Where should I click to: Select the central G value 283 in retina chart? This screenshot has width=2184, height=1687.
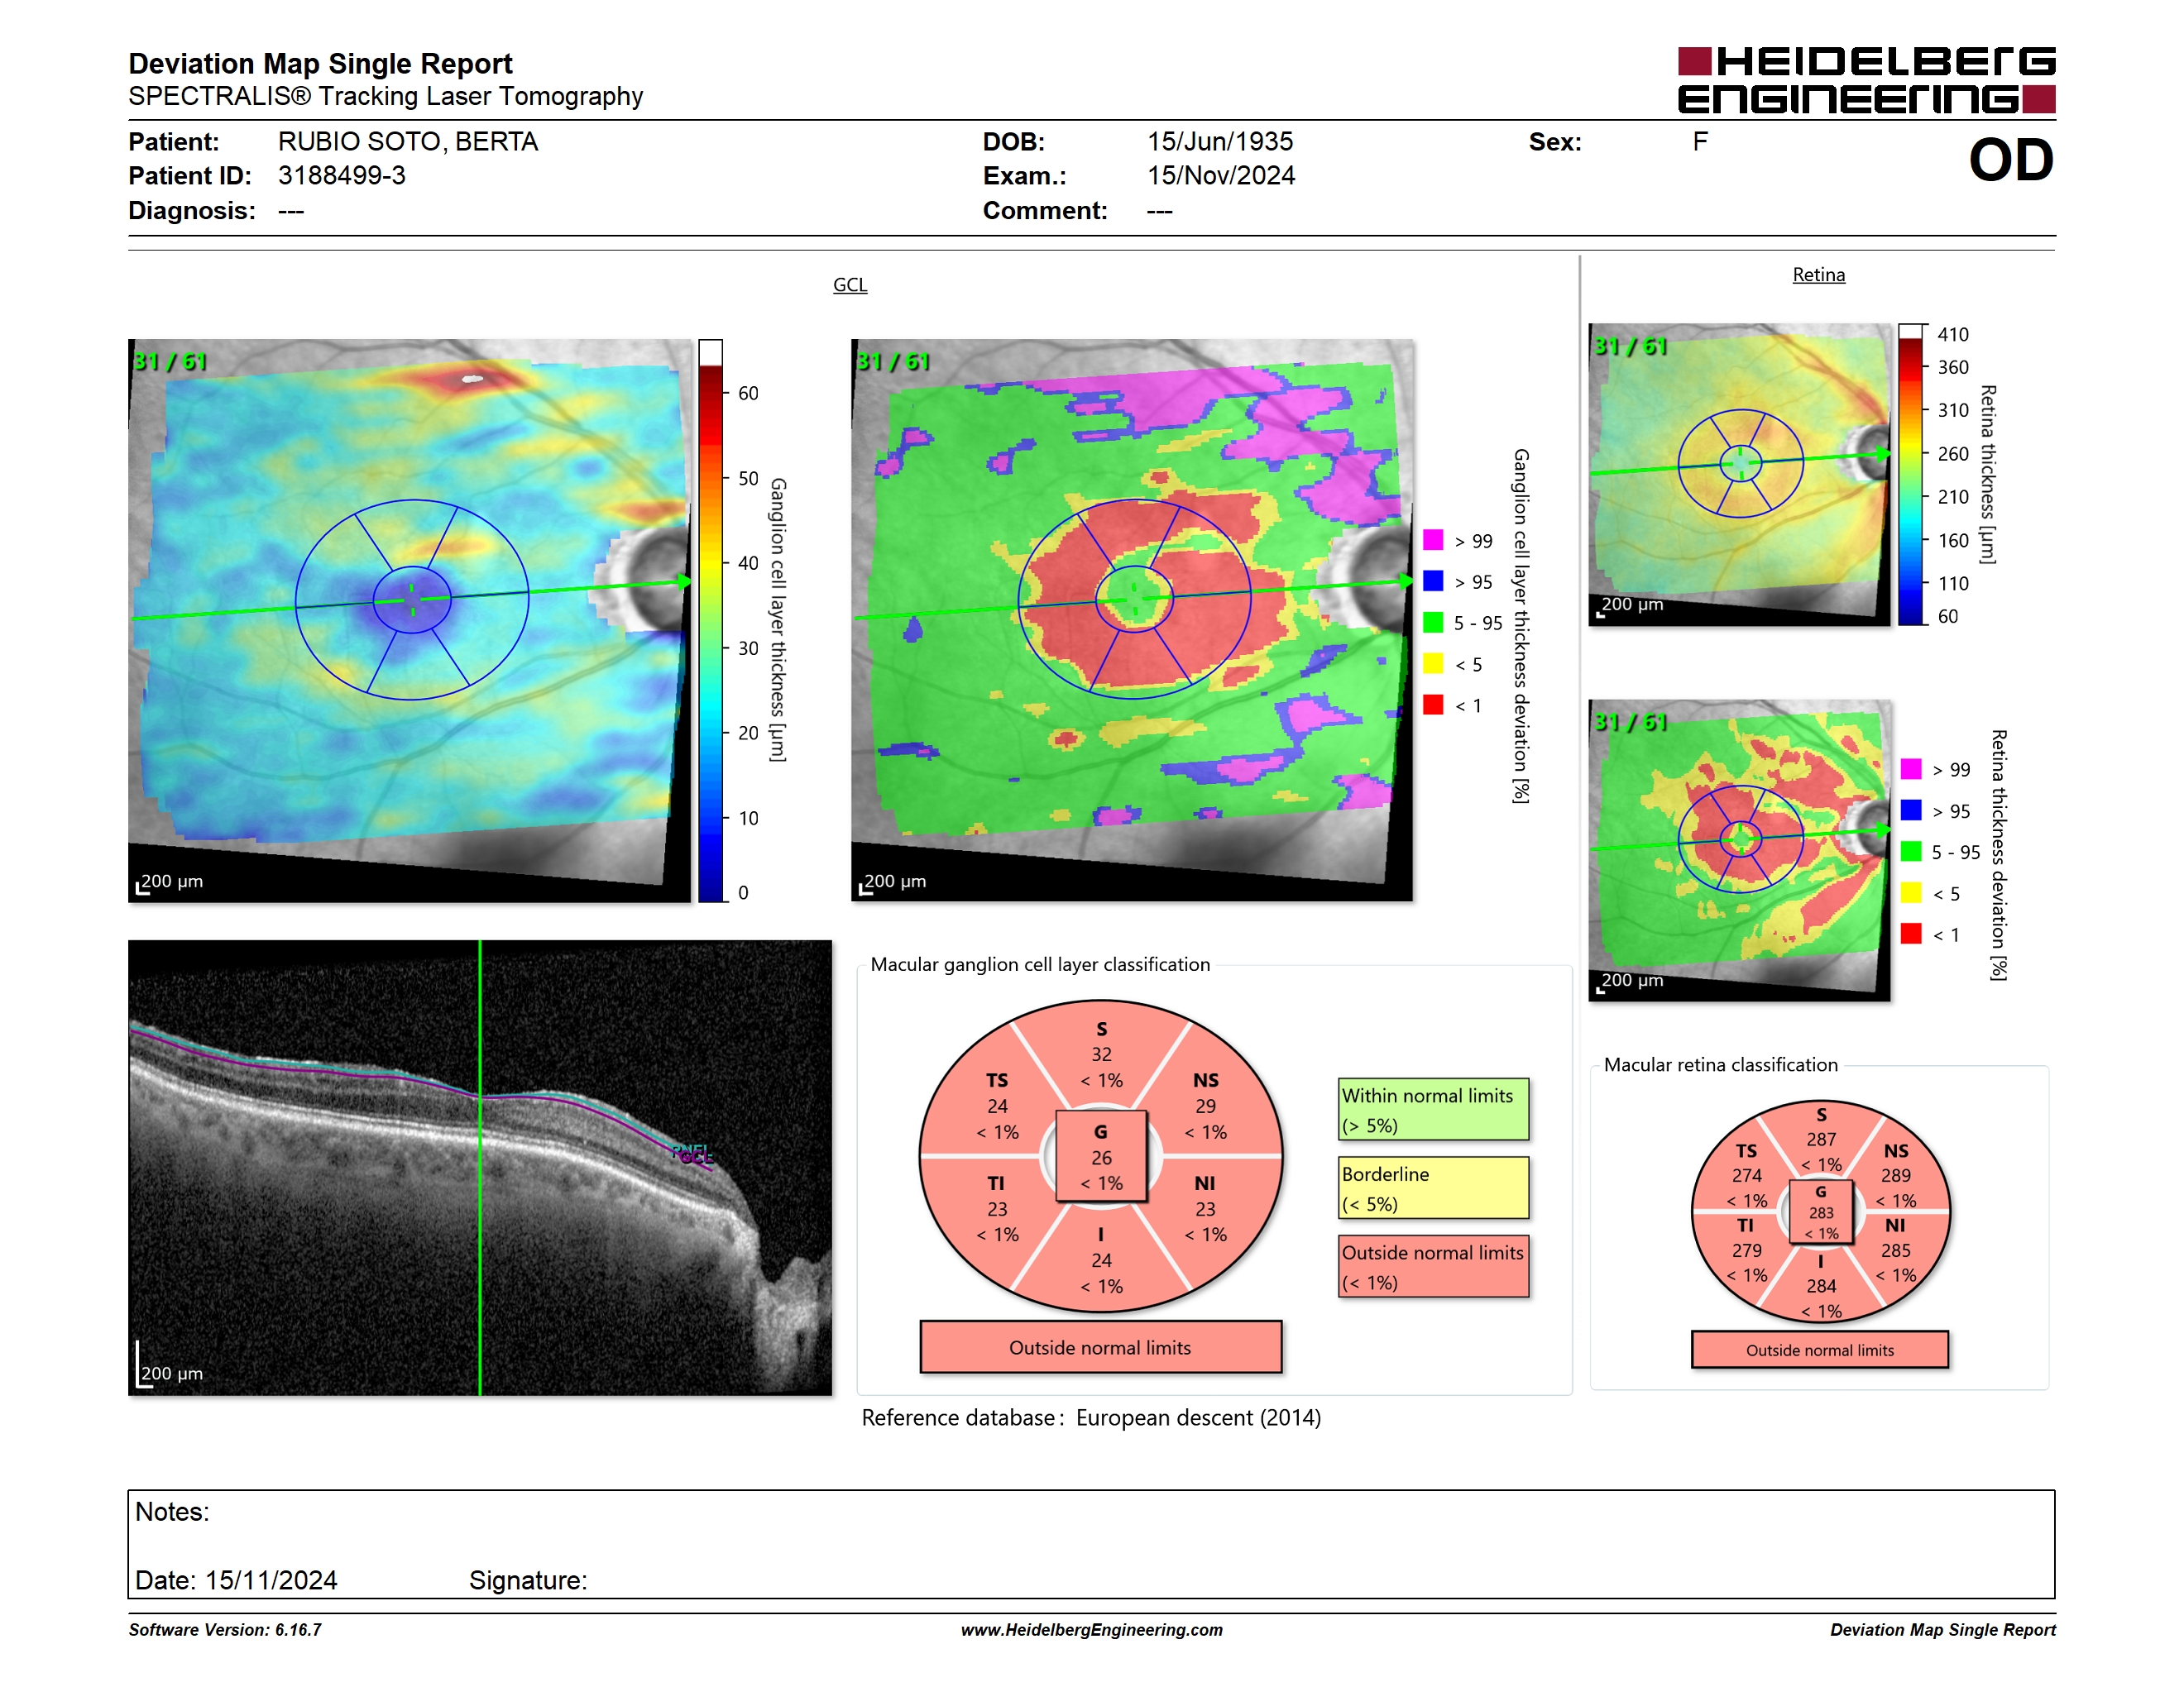pos(1821,1213)
